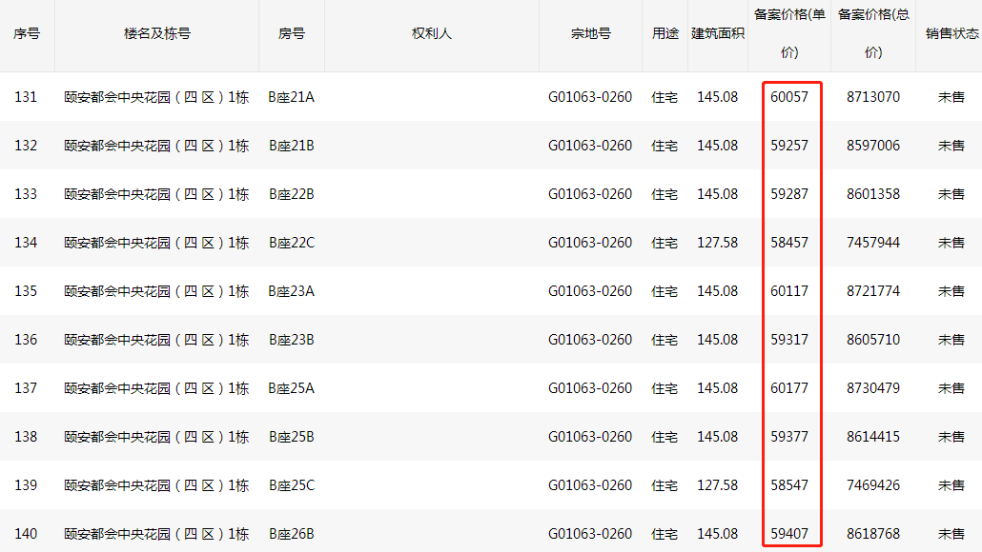982x552 pixels.
Task: Click total price 8730479 in row 137
Action: 873,388
